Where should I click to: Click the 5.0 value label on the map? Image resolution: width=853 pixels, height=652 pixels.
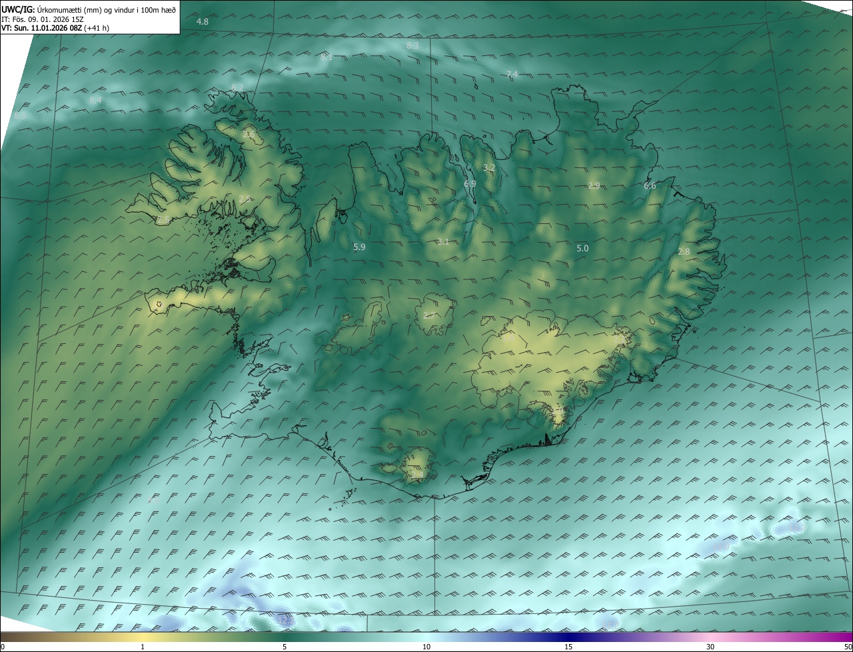(582, 248)
